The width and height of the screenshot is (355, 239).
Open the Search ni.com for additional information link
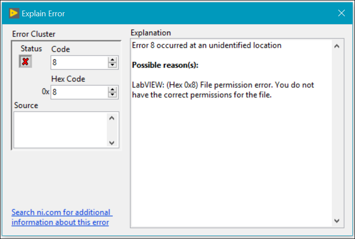pos(62,217)
